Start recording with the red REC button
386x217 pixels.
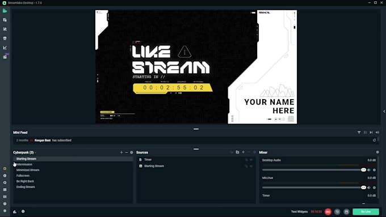pyautogui.click(x=328, y=212)
